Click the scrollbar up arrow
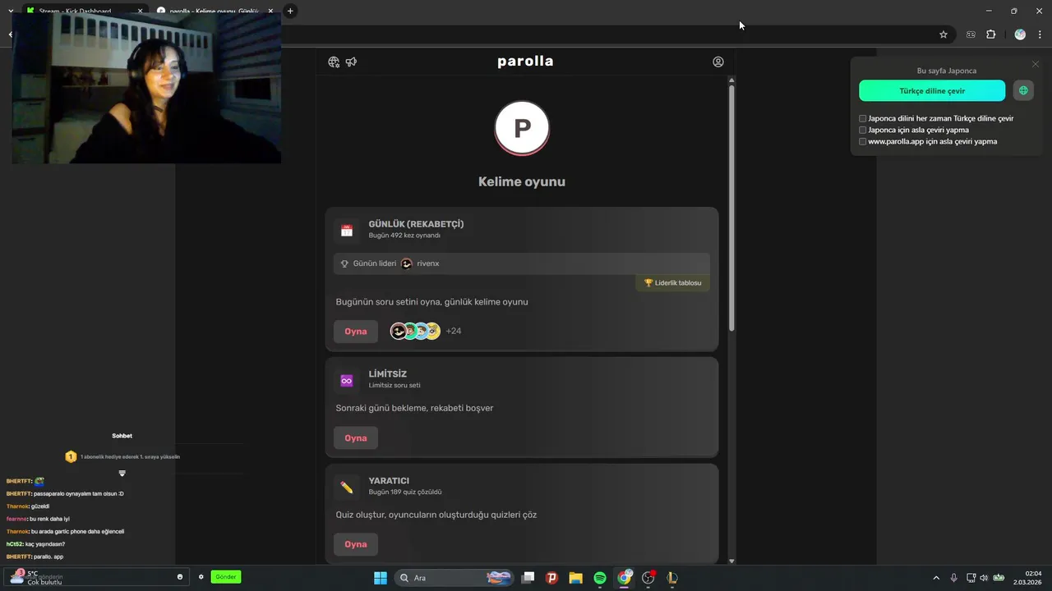 (731, 80)
